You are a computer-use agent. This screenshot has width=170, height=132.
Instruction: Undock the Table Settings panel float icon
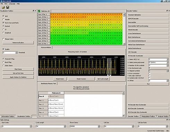coord(167,120)
